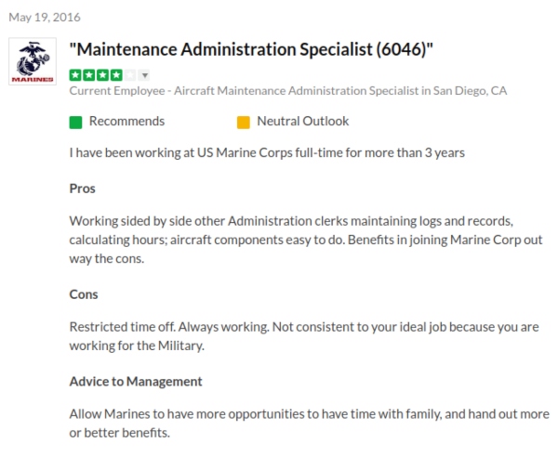Click the yellow Neutral Outlook square indicator

coord(244,122)
